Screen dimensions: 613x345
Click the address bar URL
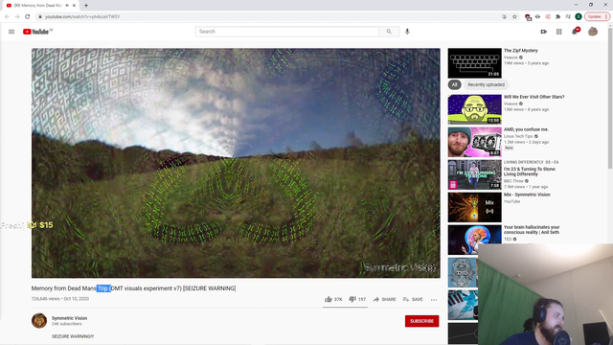(82, 17)
